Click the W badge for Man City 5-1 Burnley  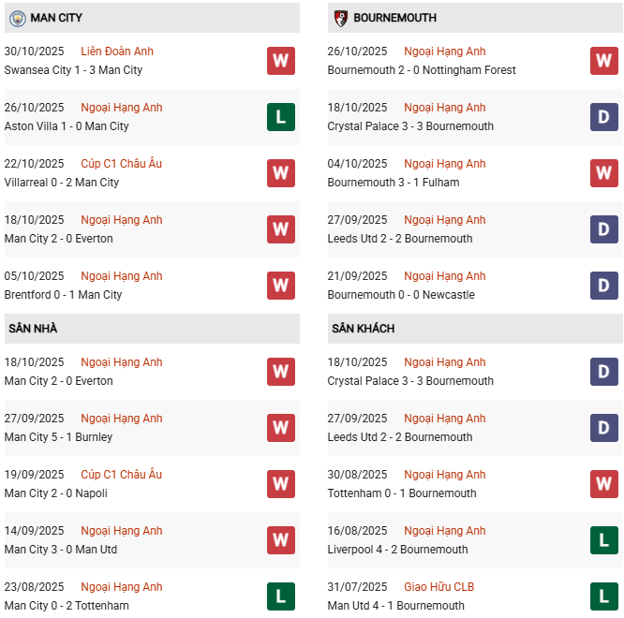click(280, 428)
